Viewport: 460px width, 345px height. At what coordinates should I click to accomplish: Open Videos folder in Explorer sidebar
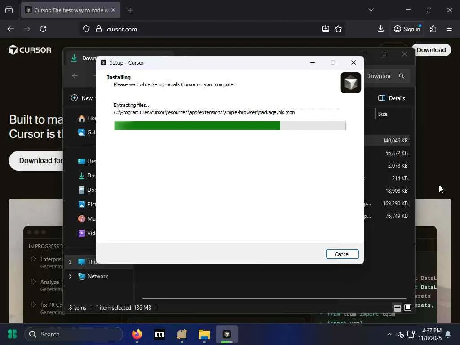tap(87, 233)
